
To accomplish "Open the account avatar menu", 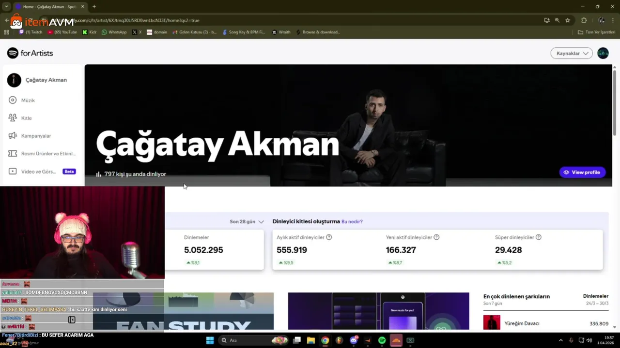I will point(603,53).
